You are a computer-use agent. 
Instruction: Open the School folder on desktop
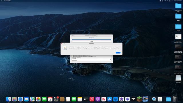coord(178,26)
